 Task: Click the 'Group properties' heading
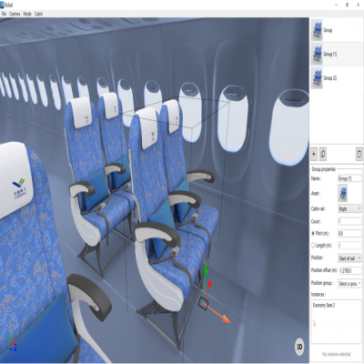pyautogui.click(x=324, y=169)
